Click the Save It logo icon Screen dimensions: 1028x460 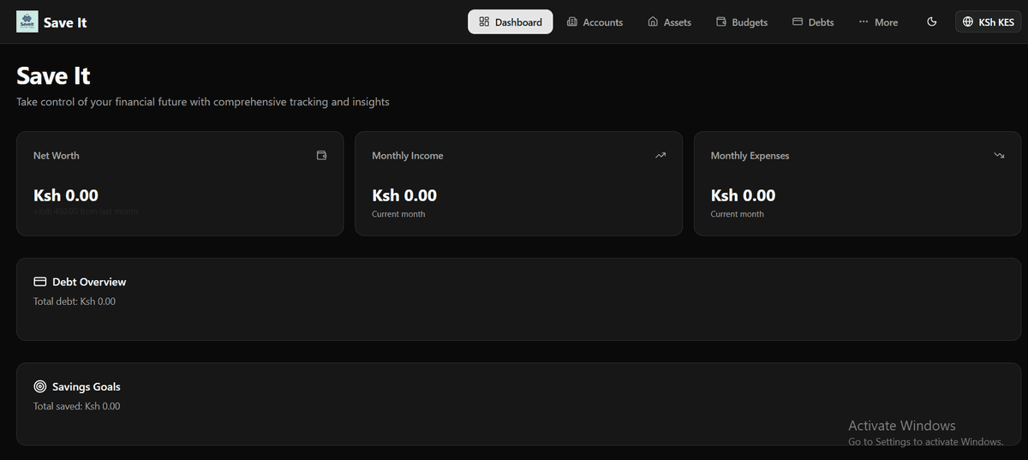(x=27, y=22)
